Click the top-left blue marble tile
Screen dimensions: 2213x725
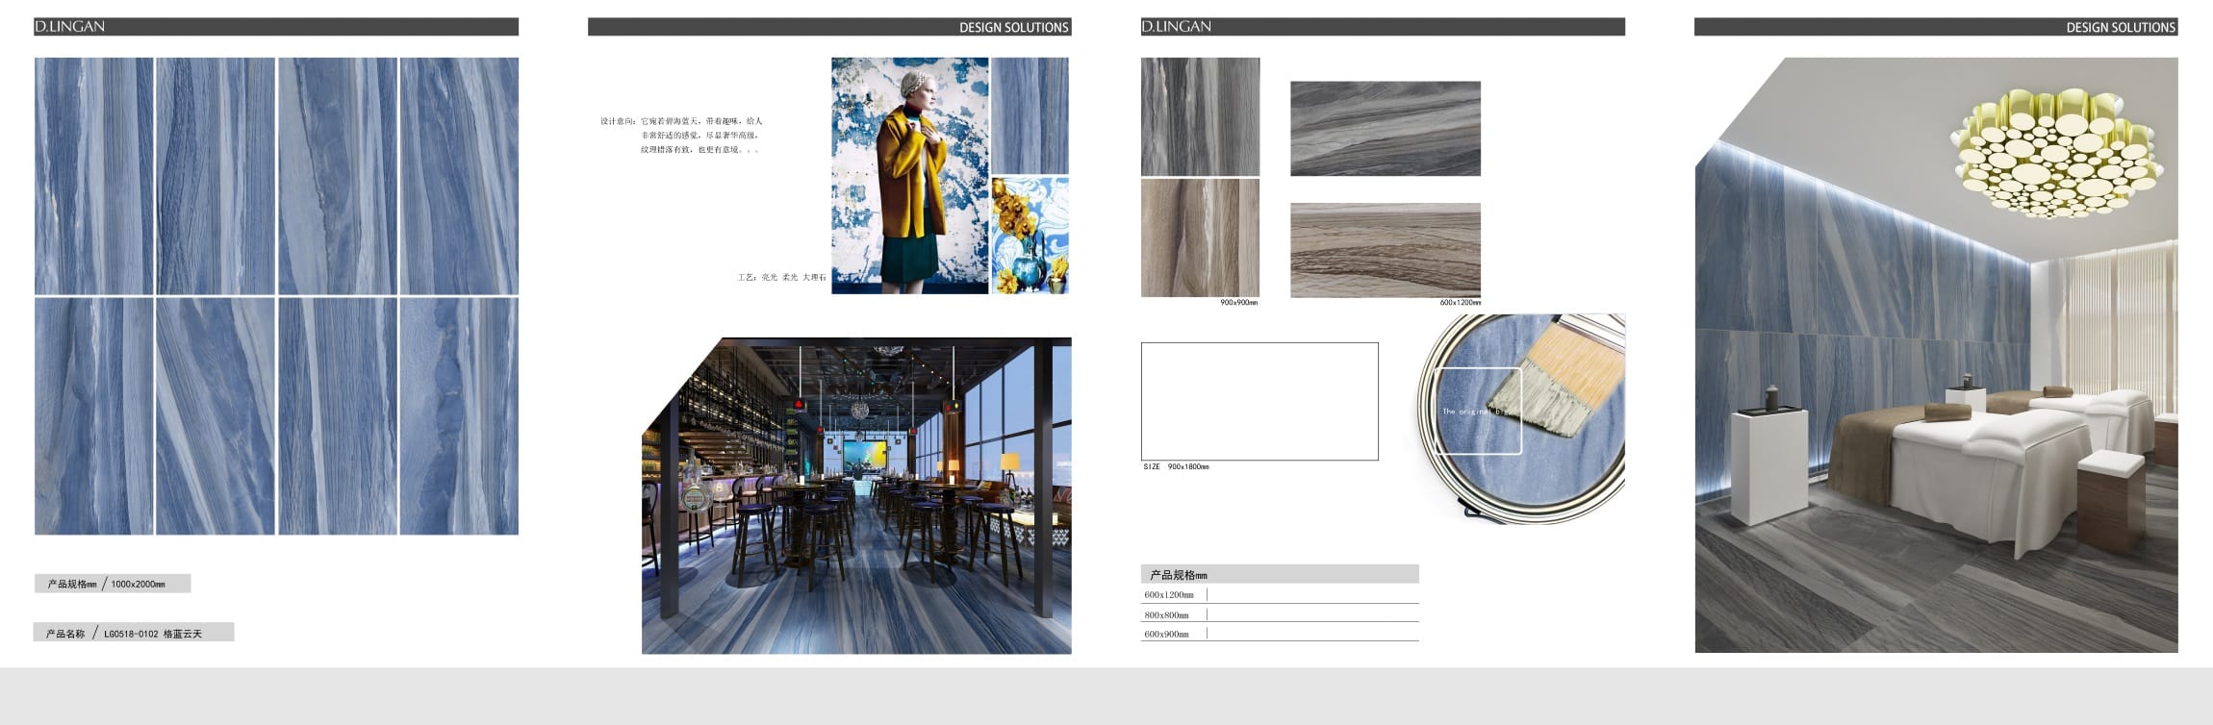coord(94,175)
